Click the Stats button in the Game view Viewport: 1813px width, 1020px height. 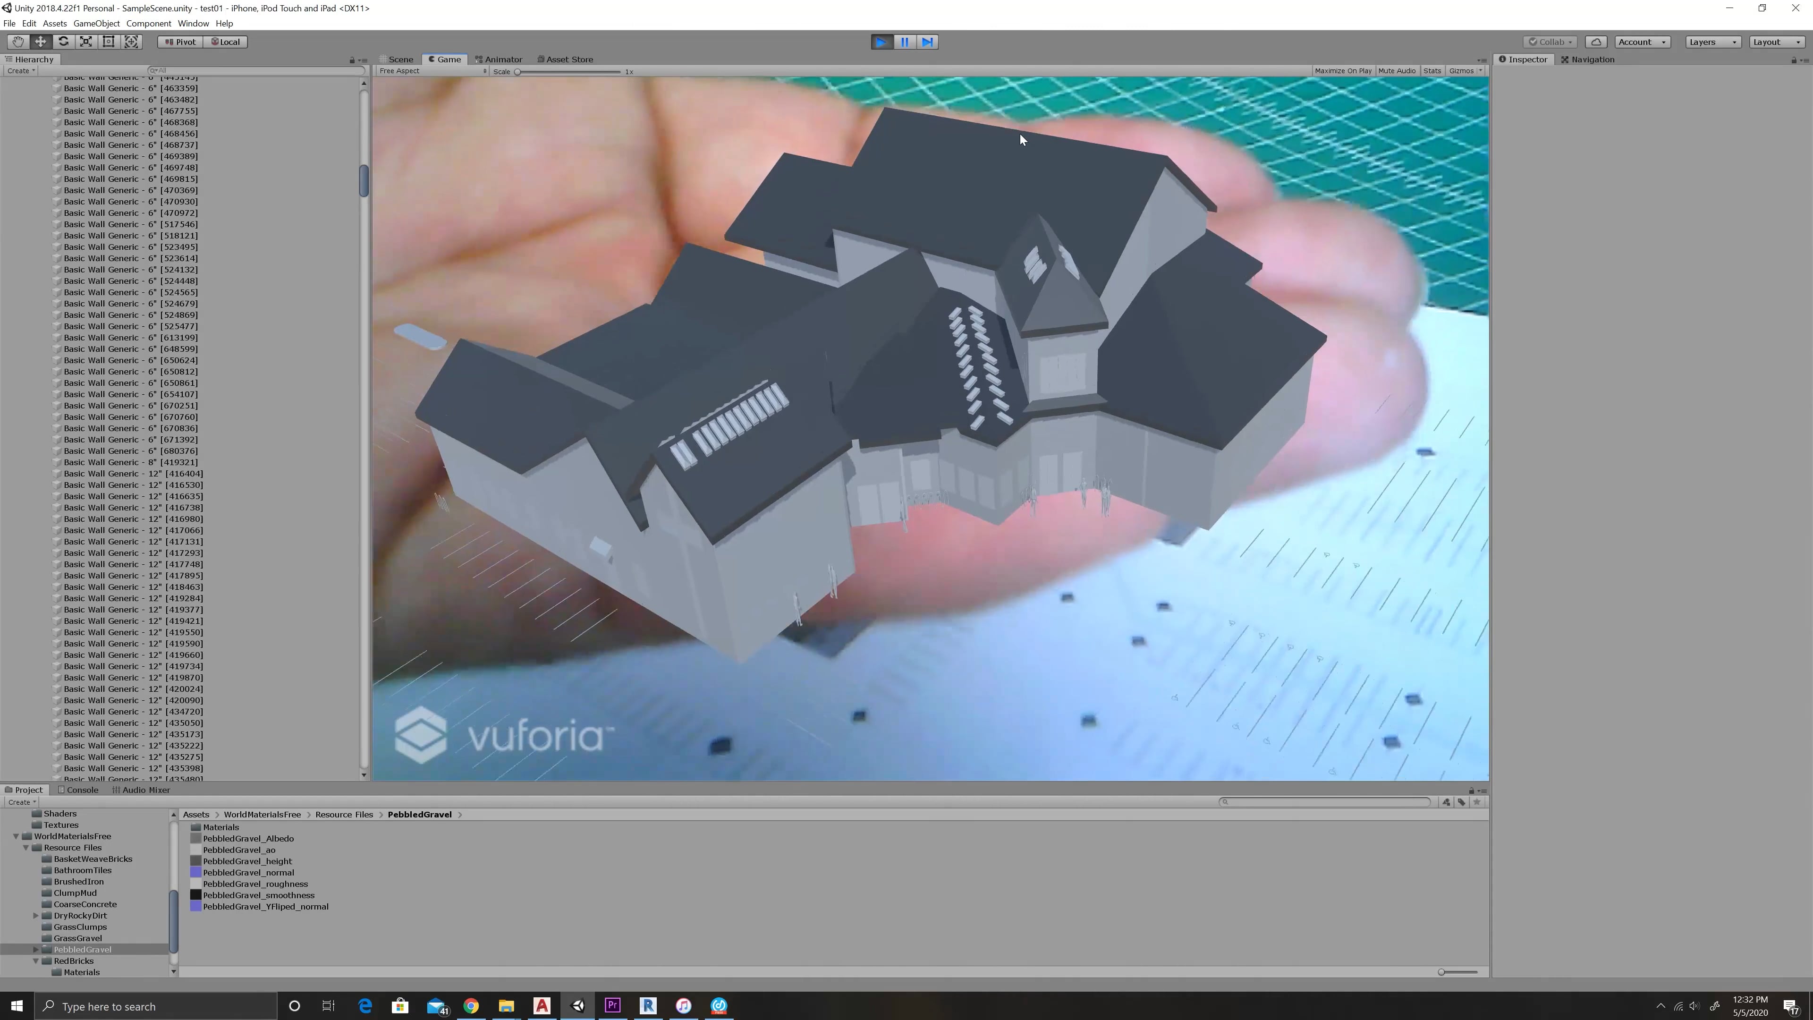coord(1432,70)
